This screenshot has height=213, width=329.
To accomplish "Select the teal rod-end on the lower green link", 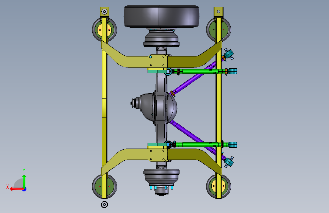I will pyautogui.click(x=233, y=145).
